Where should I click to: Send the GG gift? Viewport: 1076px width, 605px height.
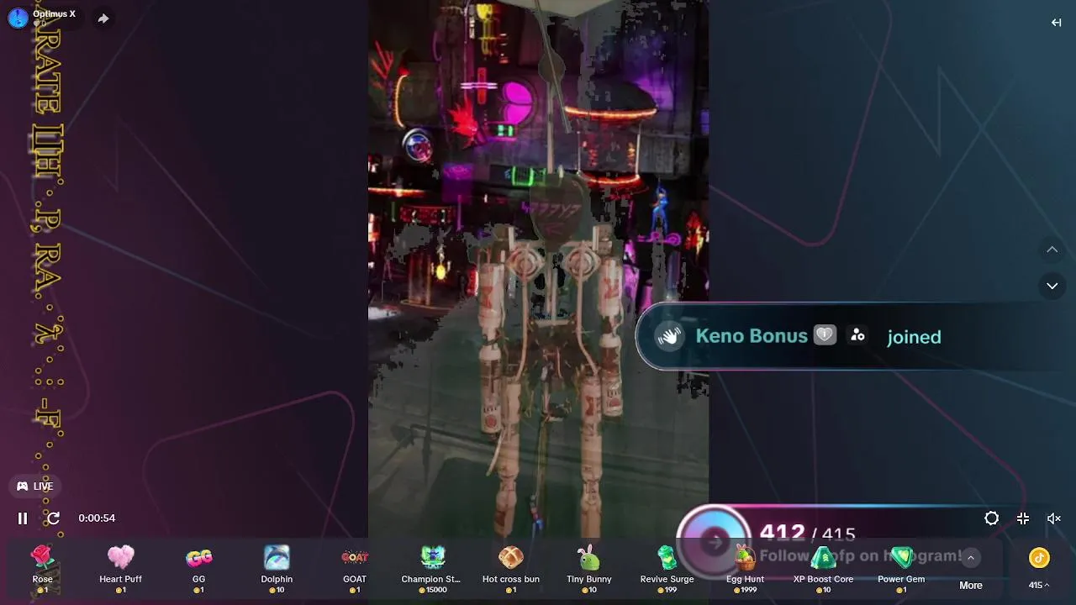tap(198, 569)
